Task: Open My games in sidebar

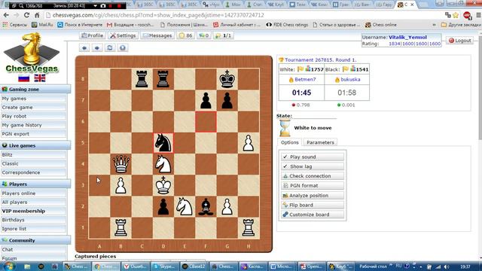Action: pos(33,99)
